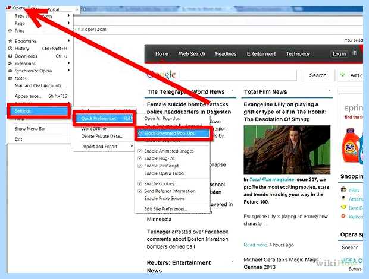Image resolution: width=369 pixels, height=279 pixels.
Task: Collapse Reuters Entertainment News widget
Action: coord(233,261)
